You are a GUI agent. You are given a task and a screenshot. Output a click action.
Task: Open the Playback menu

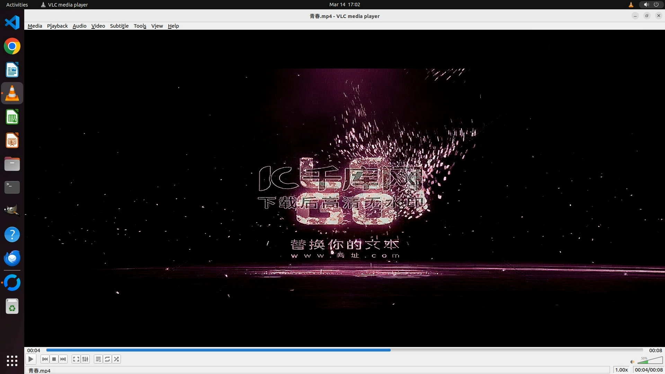pyautogui.click(x=57, y=26)
